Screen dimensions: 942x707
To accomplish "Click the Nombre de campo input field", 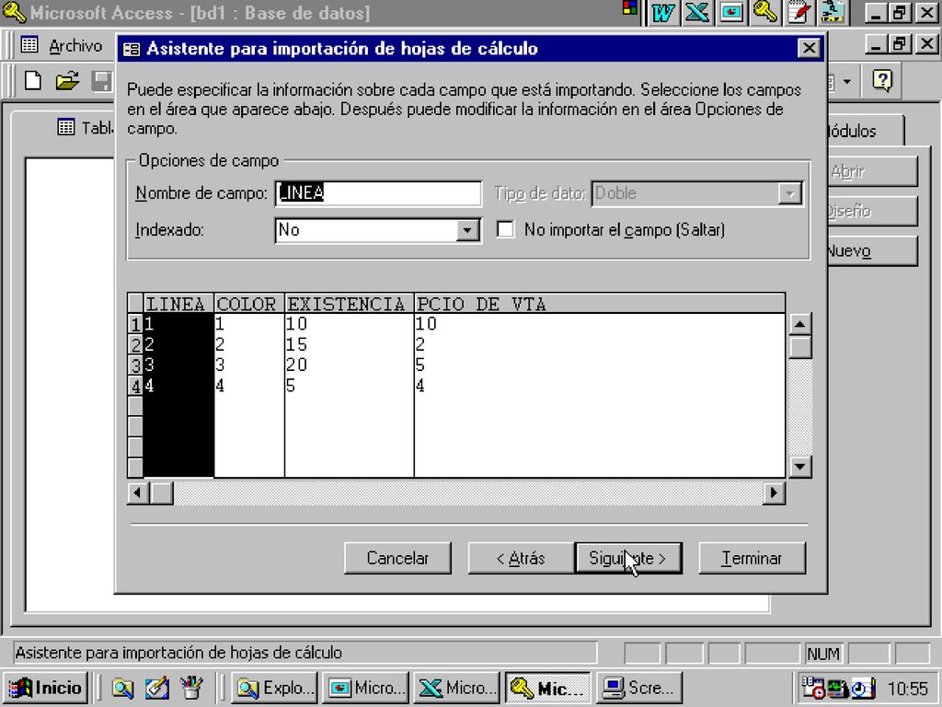I will [378, 193].
